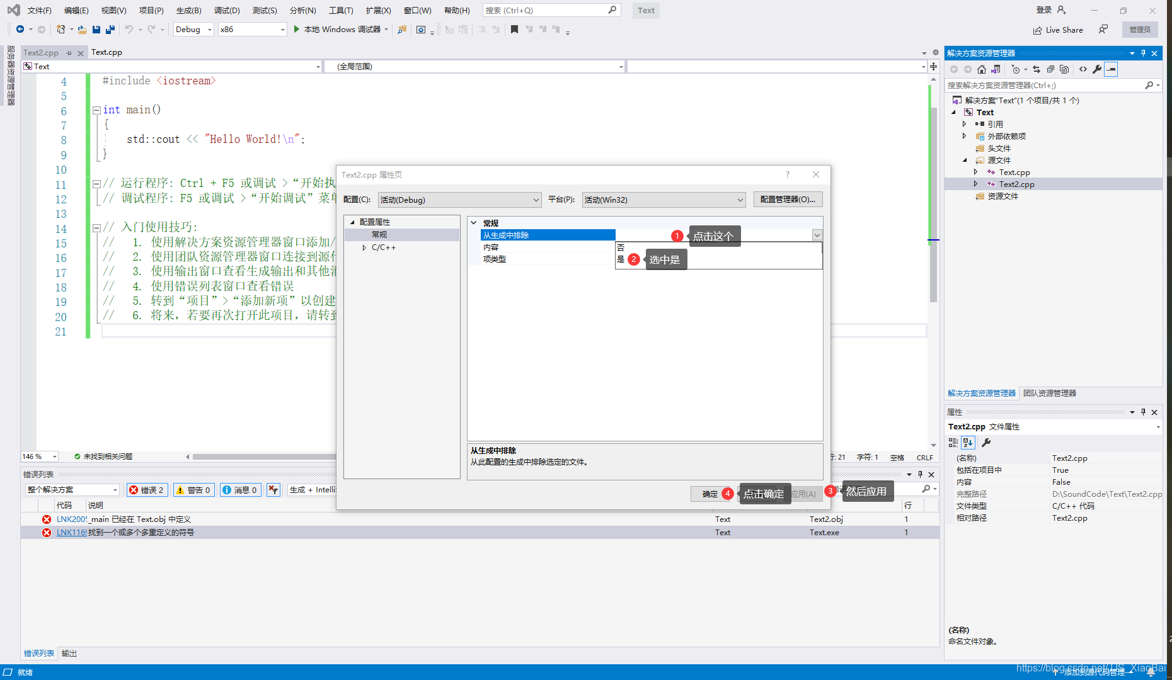Click the feedback icon near Live Share
The width and height of the screenshot is (1172, 680).
coord(1103,30)
